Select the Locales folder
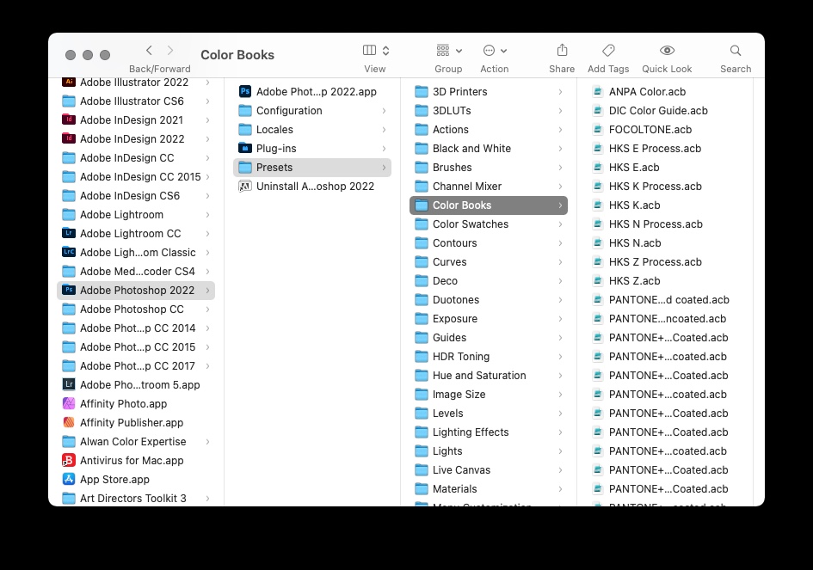Image resolution: width=813 pixels, height=570 pixels. click(x=312, y=130)
